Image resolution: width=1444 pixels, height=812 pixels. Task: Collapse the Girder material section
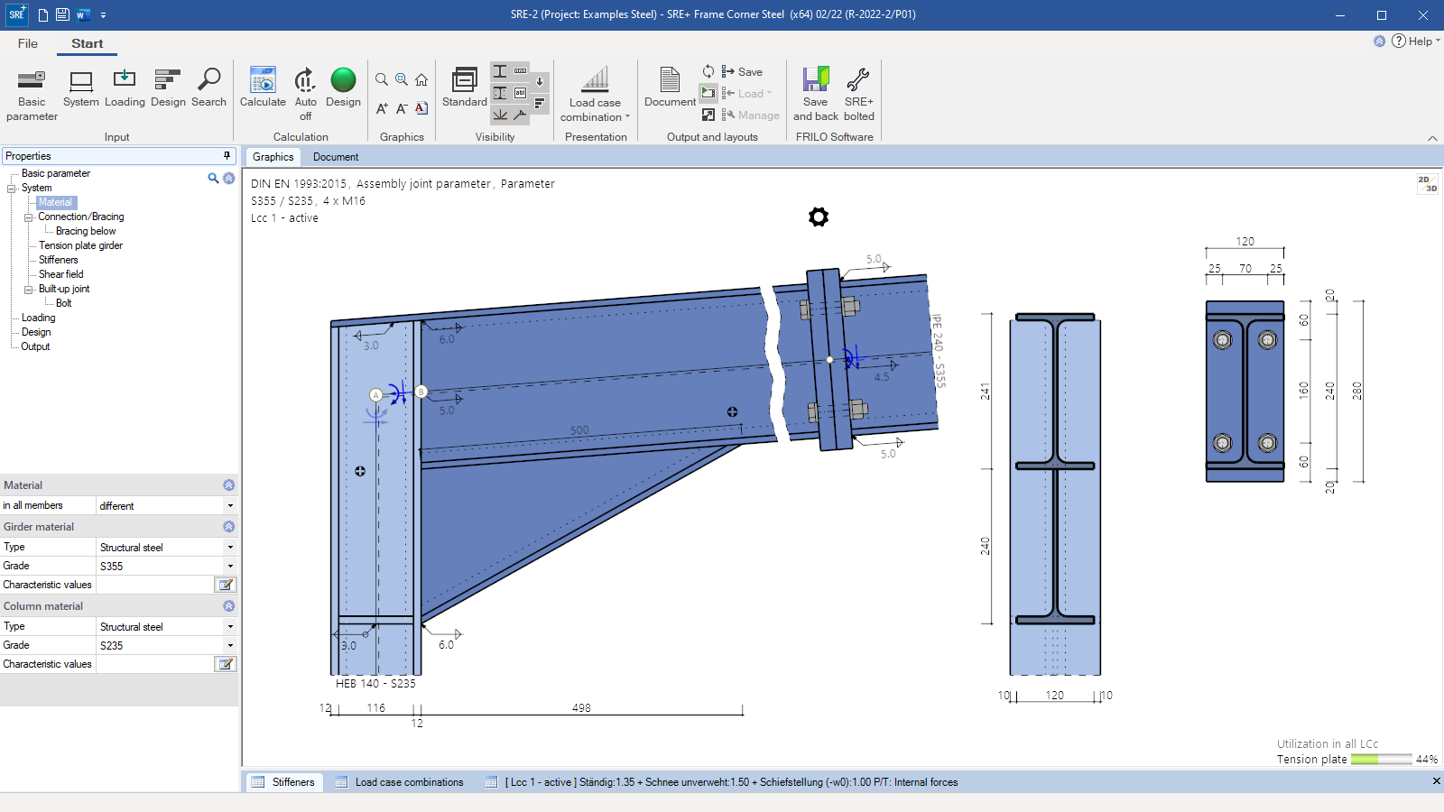228,527
